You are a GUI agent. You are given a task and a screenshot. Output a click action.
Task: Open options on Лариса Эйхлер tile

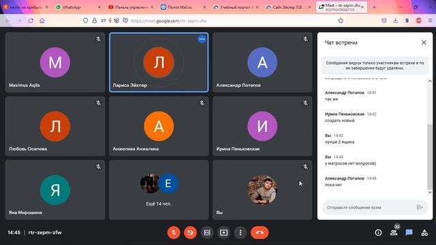(202, 39)
